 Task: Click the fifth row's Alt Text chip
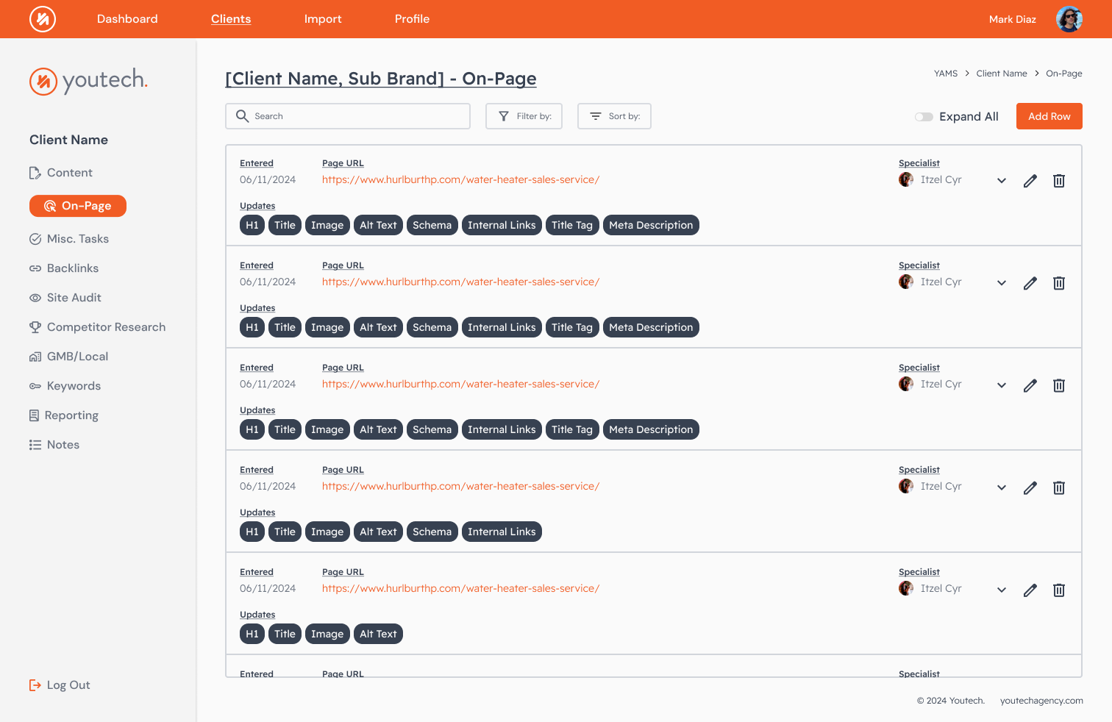pos(378,634)
